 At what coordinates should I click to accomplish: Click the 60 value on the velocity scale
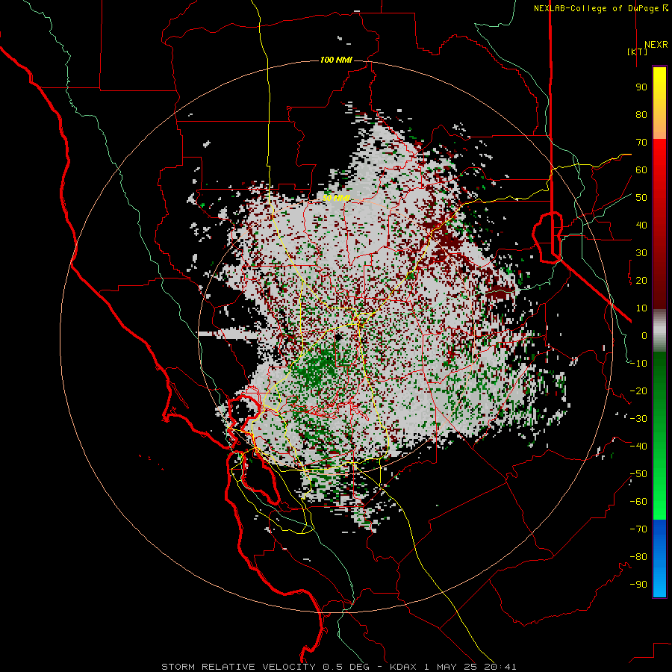641,170
